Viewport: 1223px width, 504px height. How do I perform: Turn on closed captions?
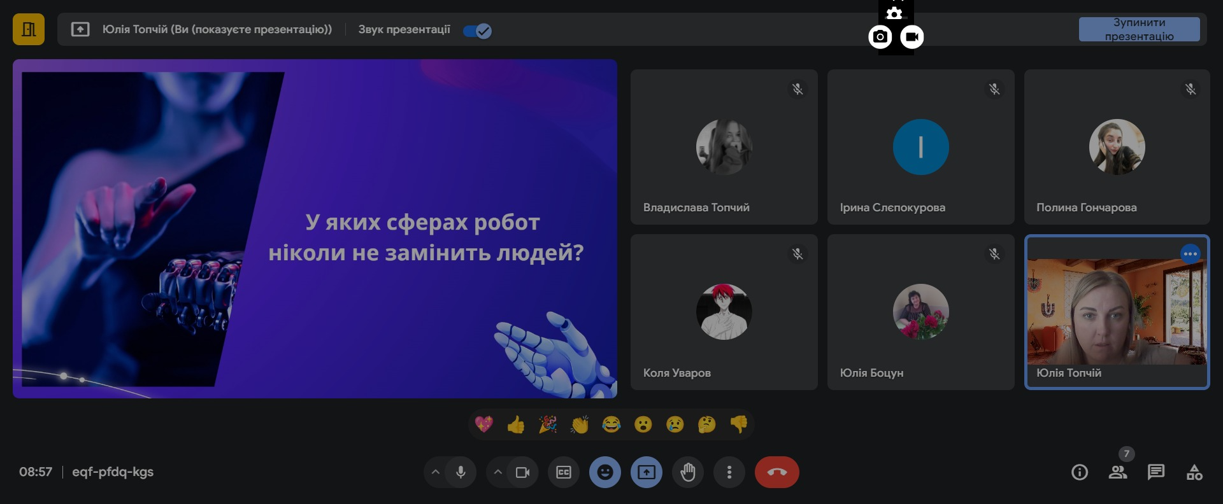pos(564,472)
